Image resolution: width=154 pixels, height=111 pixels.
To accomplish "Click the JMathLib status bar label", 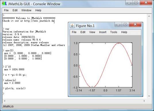I will (x=8, y=106).
